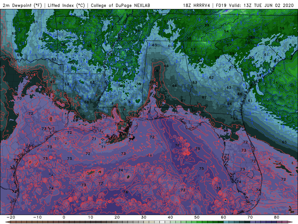Pick the green swatch under the 50 label
Screen dimensions: 298x224
(x=200, y=223)
